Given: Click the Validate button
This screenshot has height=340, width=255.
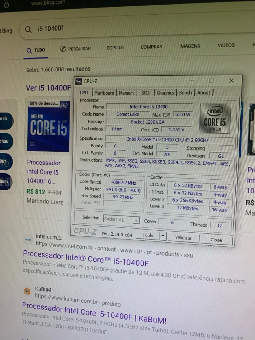Looking at the screenshot, I should point(183,238).
